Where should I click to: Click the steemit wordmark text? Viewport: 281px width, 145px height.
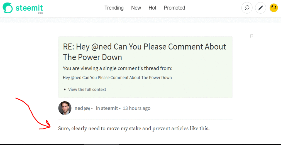click(x=29, y=8)
